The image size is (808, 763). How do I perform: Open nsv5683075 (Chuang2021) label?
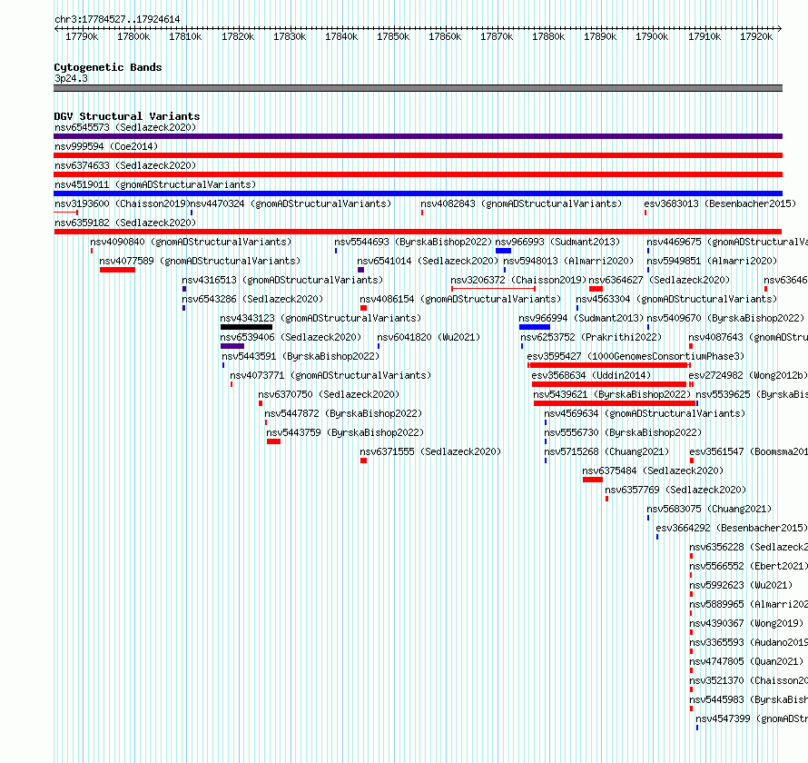709,509
